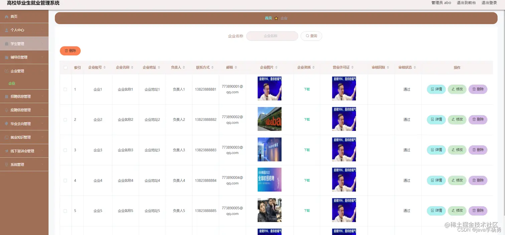Click the icon beside 线下宣讲会管理

pos(7,151)
